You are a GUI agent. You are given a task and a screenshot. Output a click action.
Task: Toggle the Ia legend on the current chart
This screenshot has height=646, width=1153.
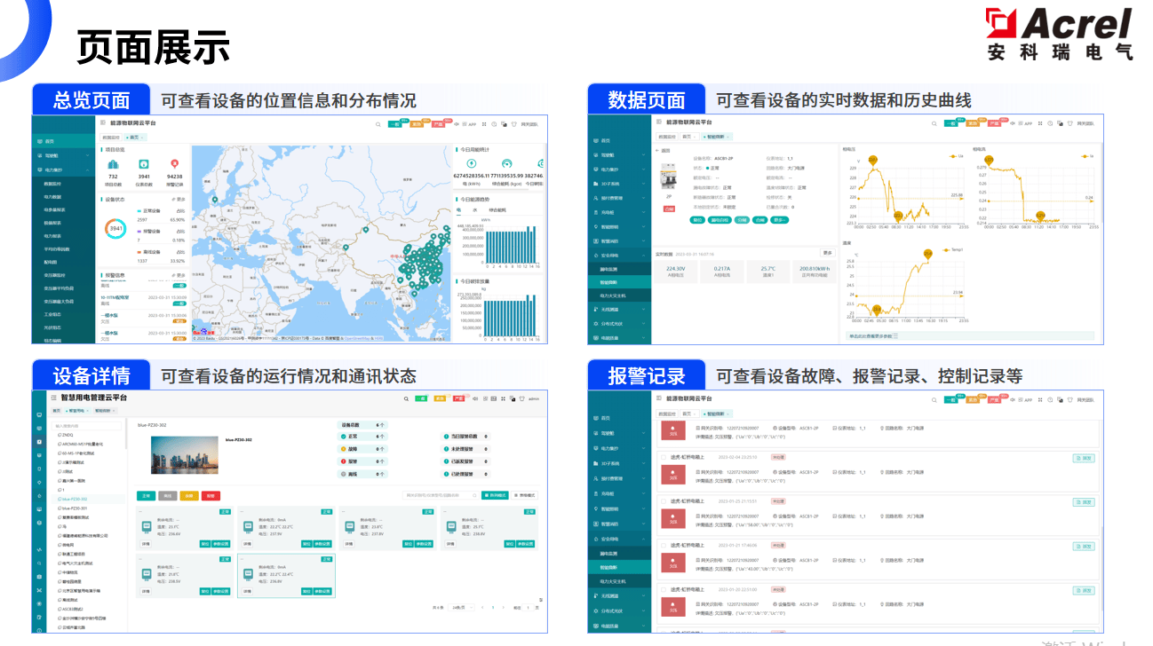click(1087, 155)
